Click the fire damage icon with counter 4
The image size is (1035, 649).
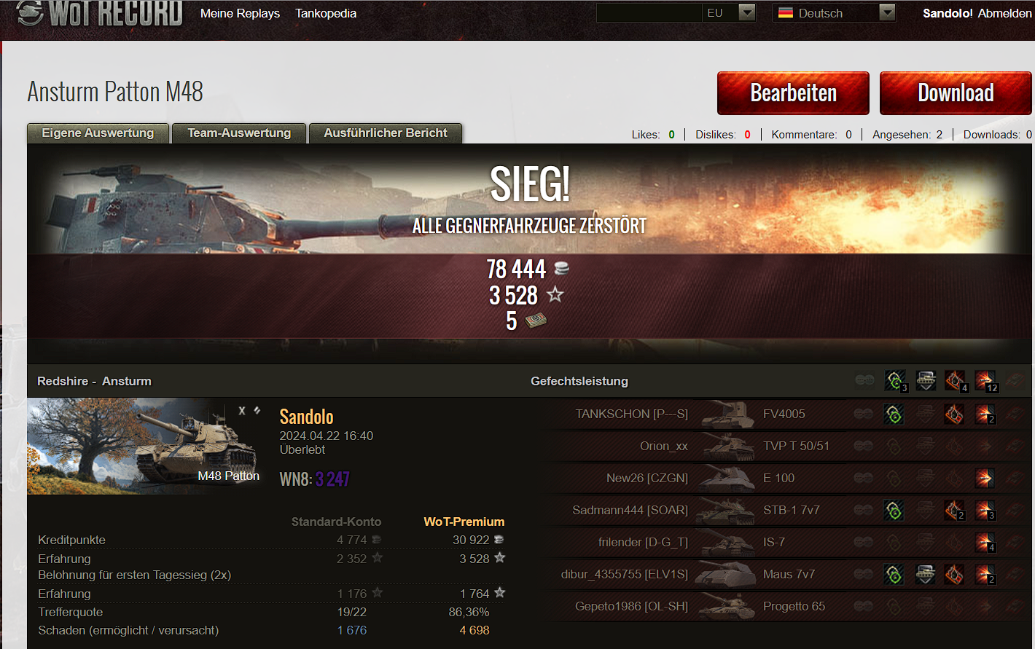(955, 380)
